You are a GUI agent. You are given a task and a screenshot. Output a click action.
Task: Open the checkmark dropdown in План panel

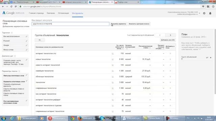(207, 57)
